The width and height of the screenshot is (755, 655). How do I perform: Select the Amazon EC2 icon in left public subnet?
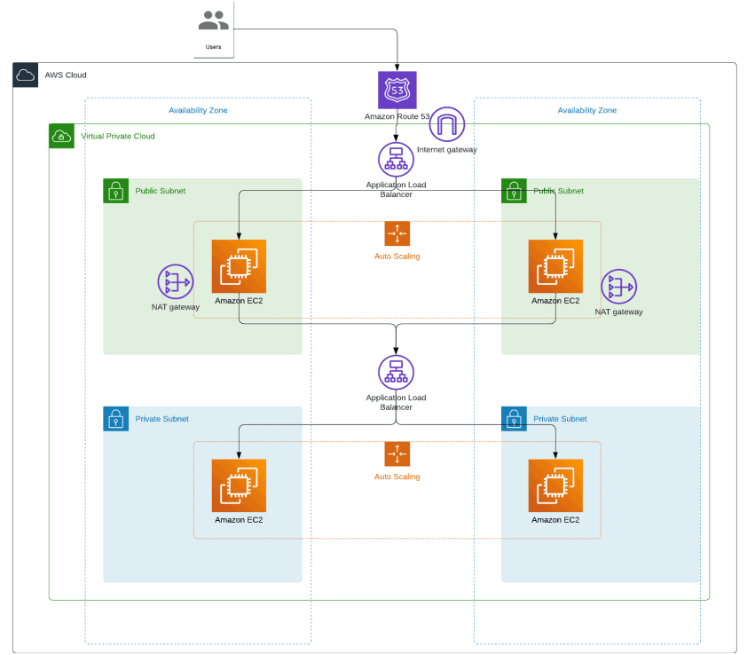[238, 265]
